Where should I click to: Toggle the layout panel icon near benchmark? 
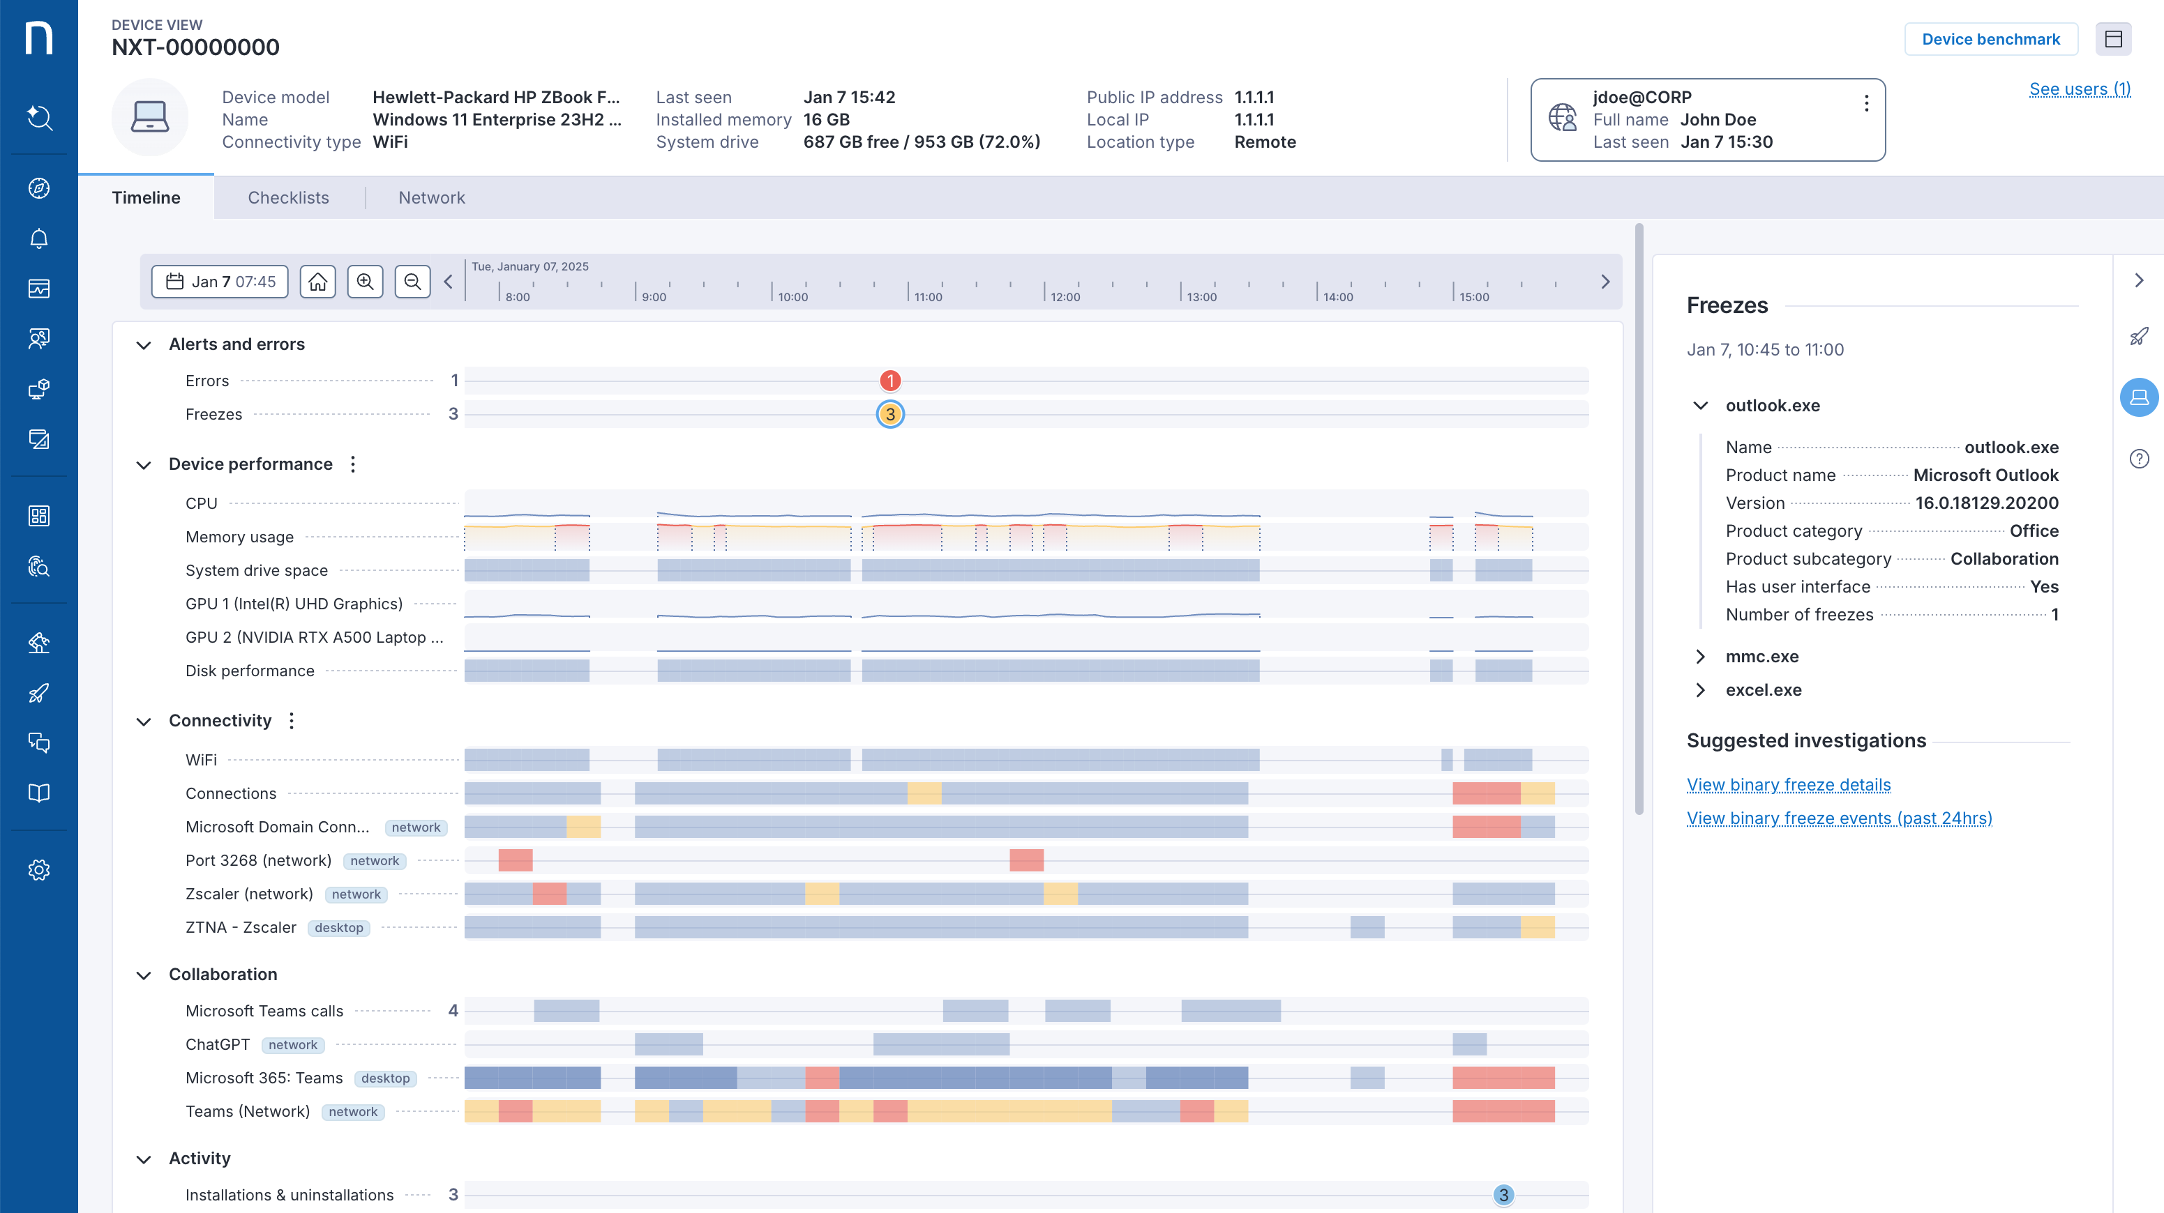[x=2114, y=40]
